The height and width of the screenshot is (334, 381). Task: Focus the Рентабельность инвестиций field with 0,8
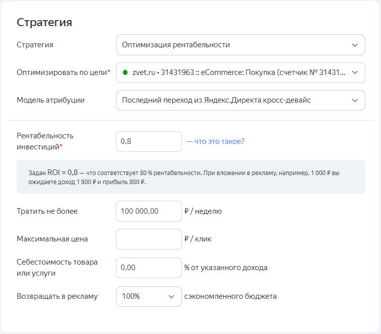click(x=149, y=141)
